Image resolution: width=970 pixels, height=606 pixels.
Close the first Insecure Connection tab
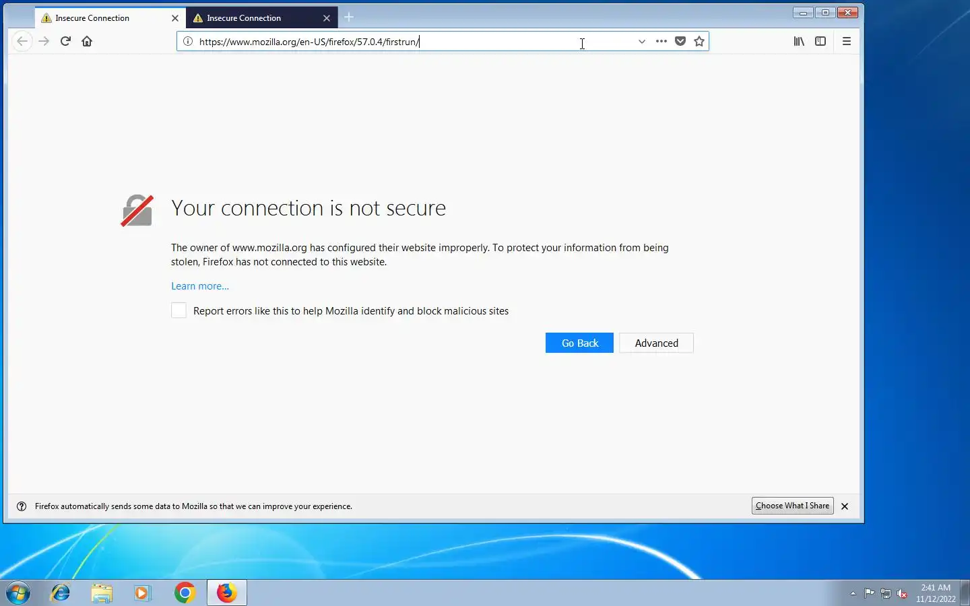pyautogui.click(x=175, y=18)
